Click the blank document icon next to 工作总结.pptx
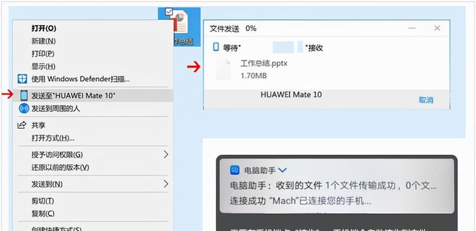The height and width of the screenshot is (231, 476). [223, 70]
